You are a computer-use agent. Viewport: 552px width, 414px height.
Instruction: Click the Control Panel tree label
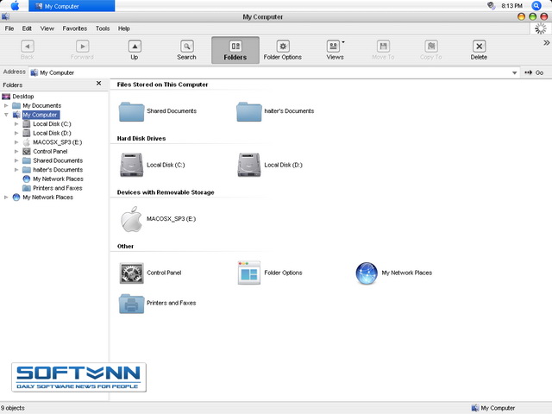[50, 152]
